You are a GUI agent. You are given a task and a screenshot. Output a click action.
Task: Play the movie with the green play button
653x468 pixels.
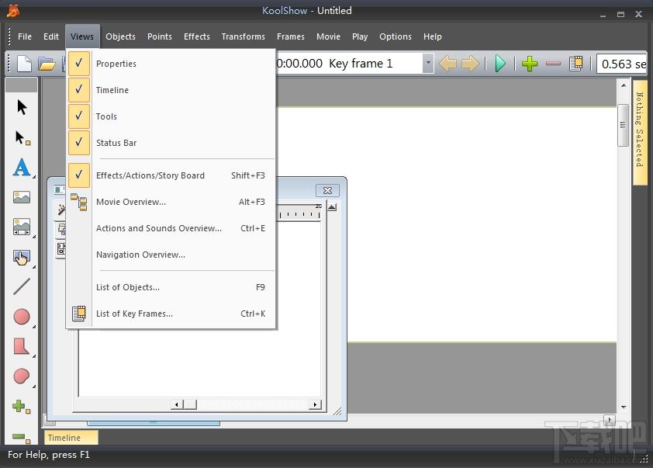click(499, 64)
